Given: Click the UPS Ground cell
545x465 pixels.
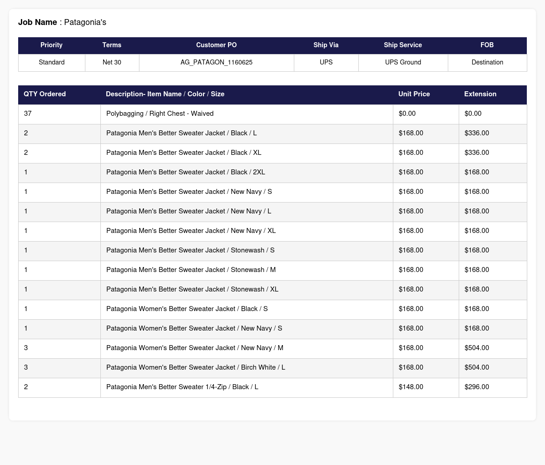Looking at the screenshot, I should point(403,63).
